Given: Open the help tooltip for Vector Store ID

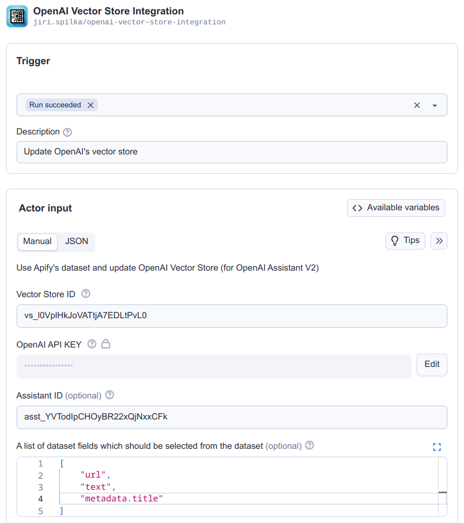Looking at the screenshot, I should pyautogui.click(x=86, y=294).
